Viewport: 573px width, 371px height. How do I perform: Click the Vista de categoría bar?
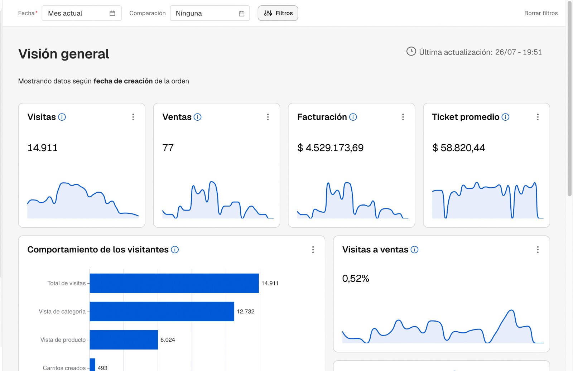[162, 312]
